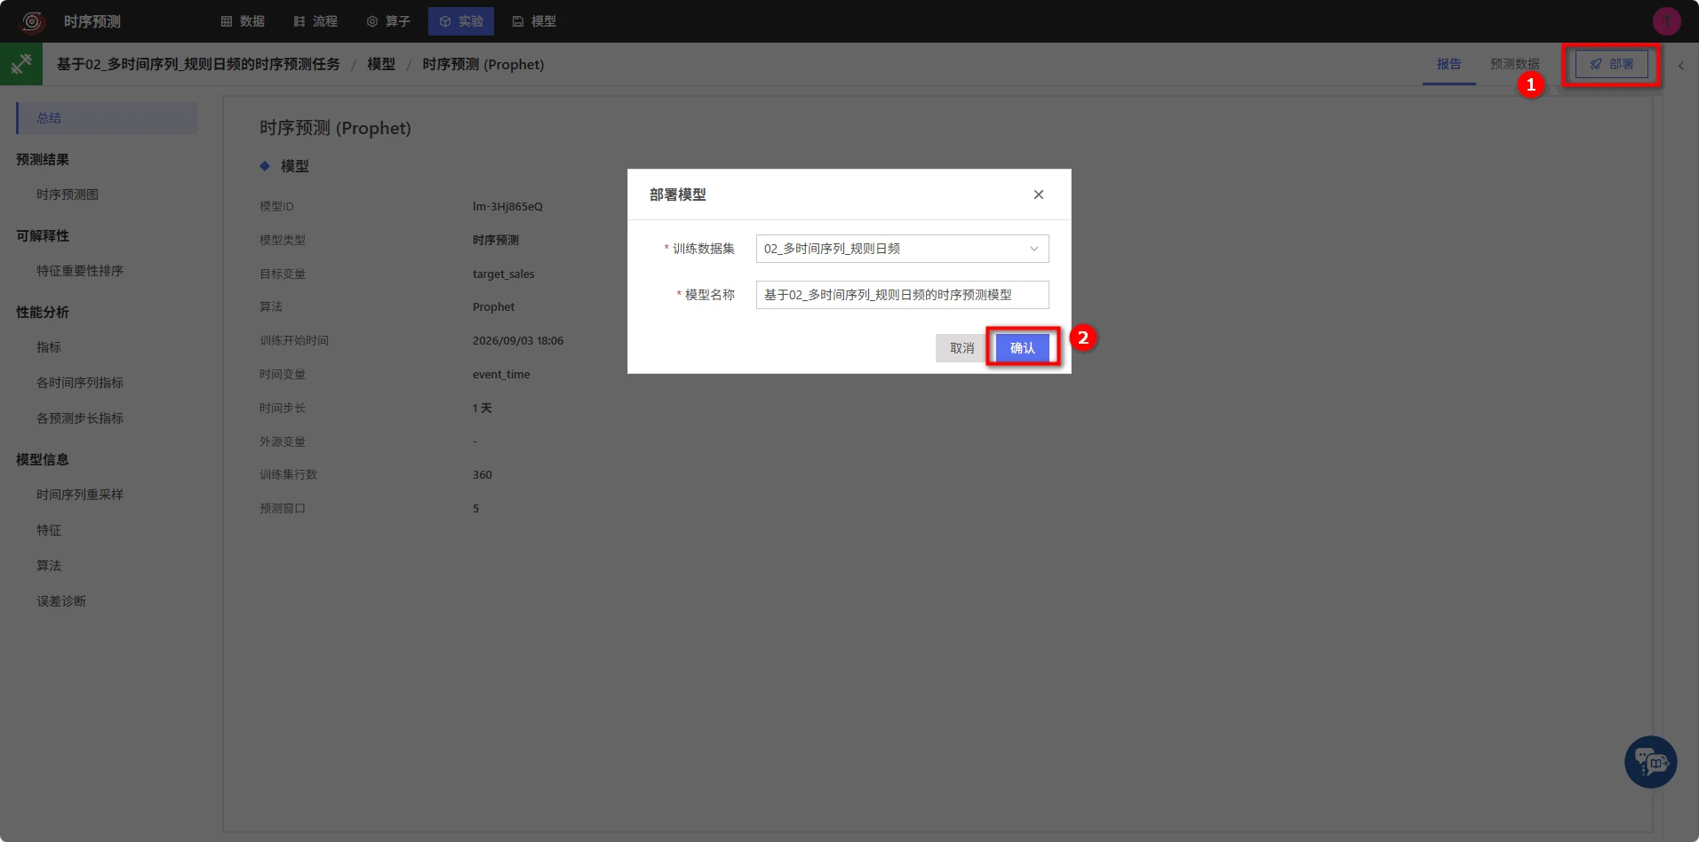Click the 模型 breadcrumb link
This screenshot has height=842, width=1699.
point(381,64)
